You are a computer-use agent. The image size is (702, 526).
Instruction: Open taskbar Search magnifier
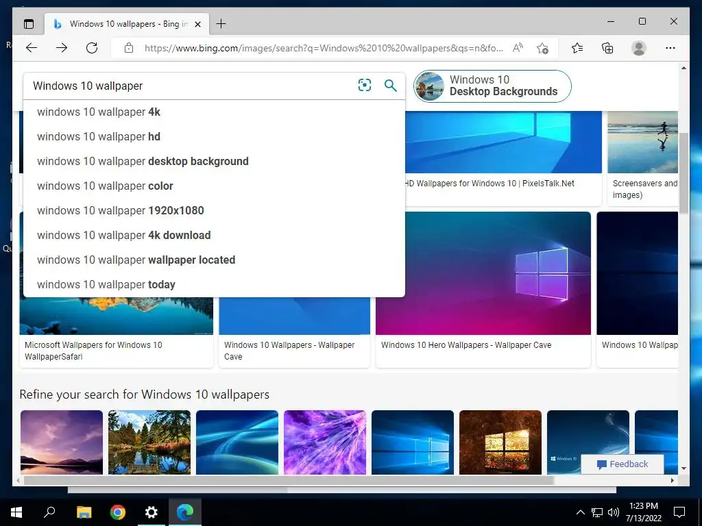tap(49, 512)
